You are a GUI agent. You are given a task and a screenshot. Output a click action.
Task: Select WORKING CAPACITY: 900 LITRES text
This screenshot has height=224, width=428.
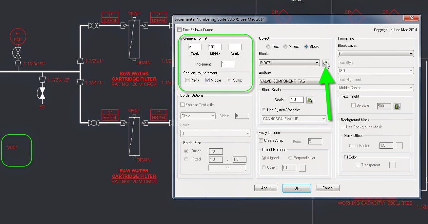click(x=375, y=203)
